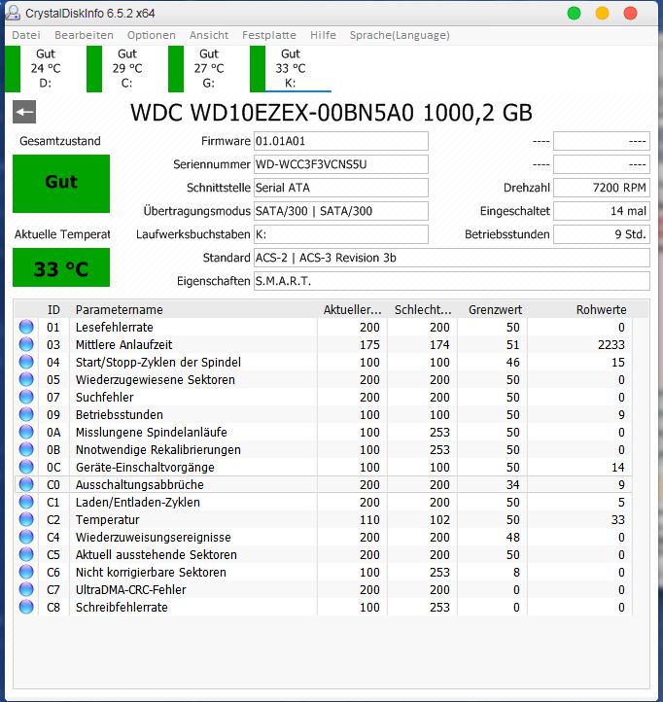Click Grenzwert 34 in the C0 row
The image size is (663, 702).
pos(513,484)
